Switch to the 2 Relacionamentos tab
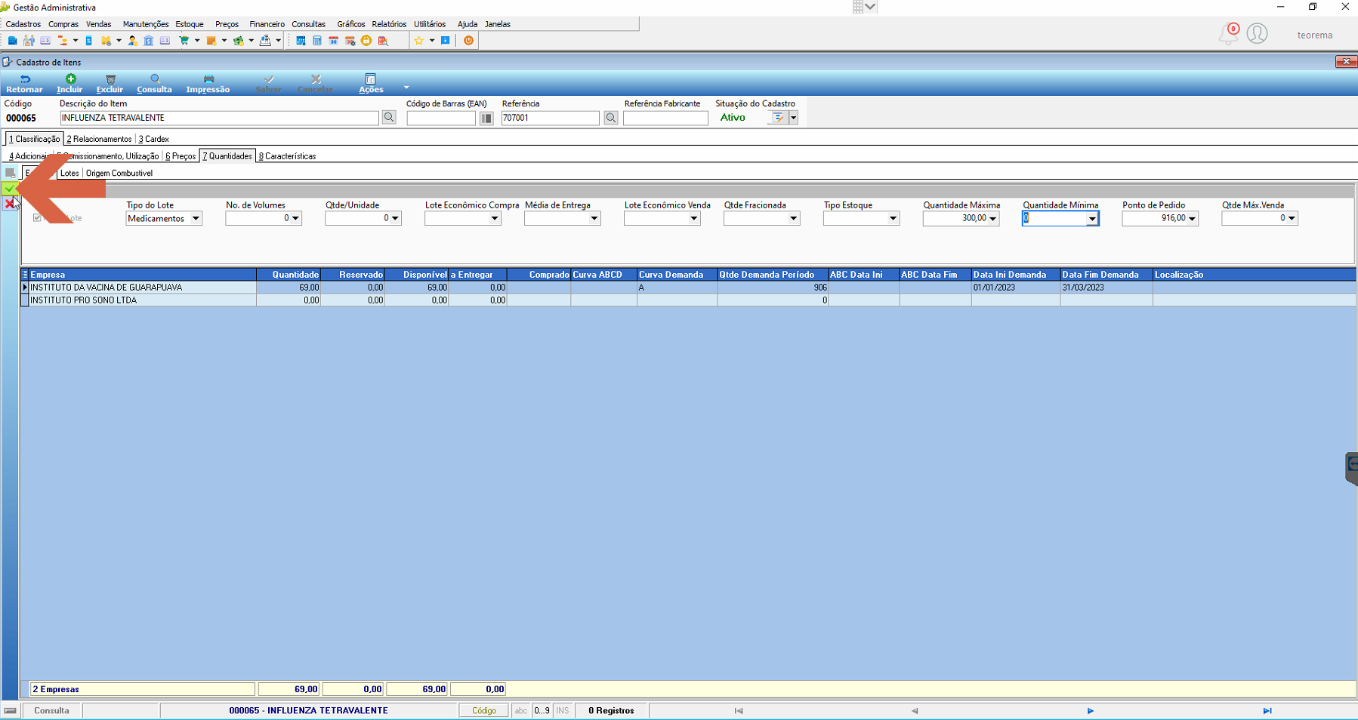This screenshot has height=720, width=1358. tap(99, 139)
